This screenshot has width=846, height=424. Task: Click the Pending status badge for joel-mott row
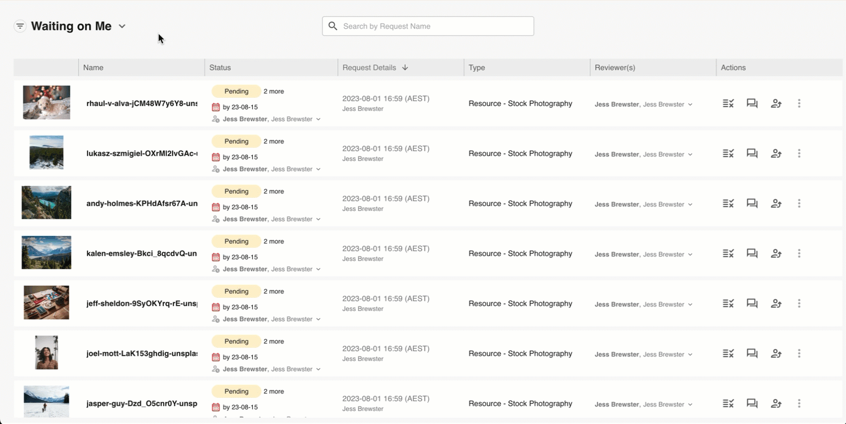(236, 341)
